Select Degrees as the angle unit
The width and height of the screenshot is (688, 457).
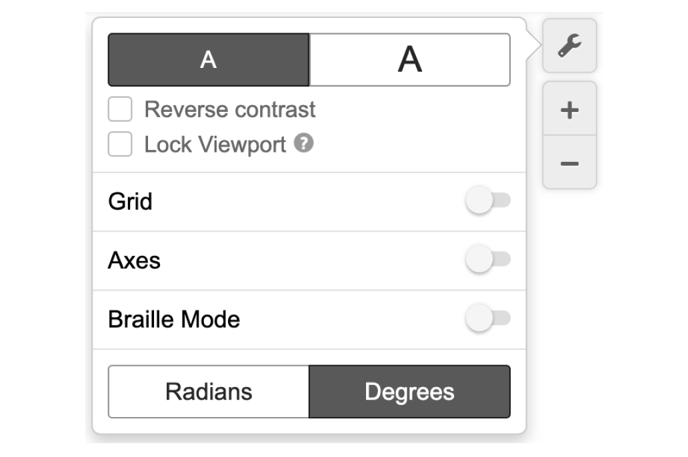tap(409, 392)
